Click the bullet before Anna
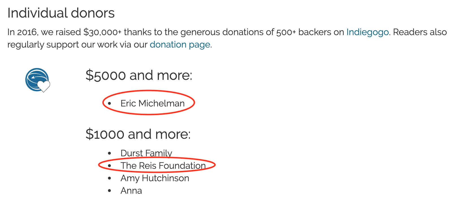458x205 pixels. (x=109, y=191)
